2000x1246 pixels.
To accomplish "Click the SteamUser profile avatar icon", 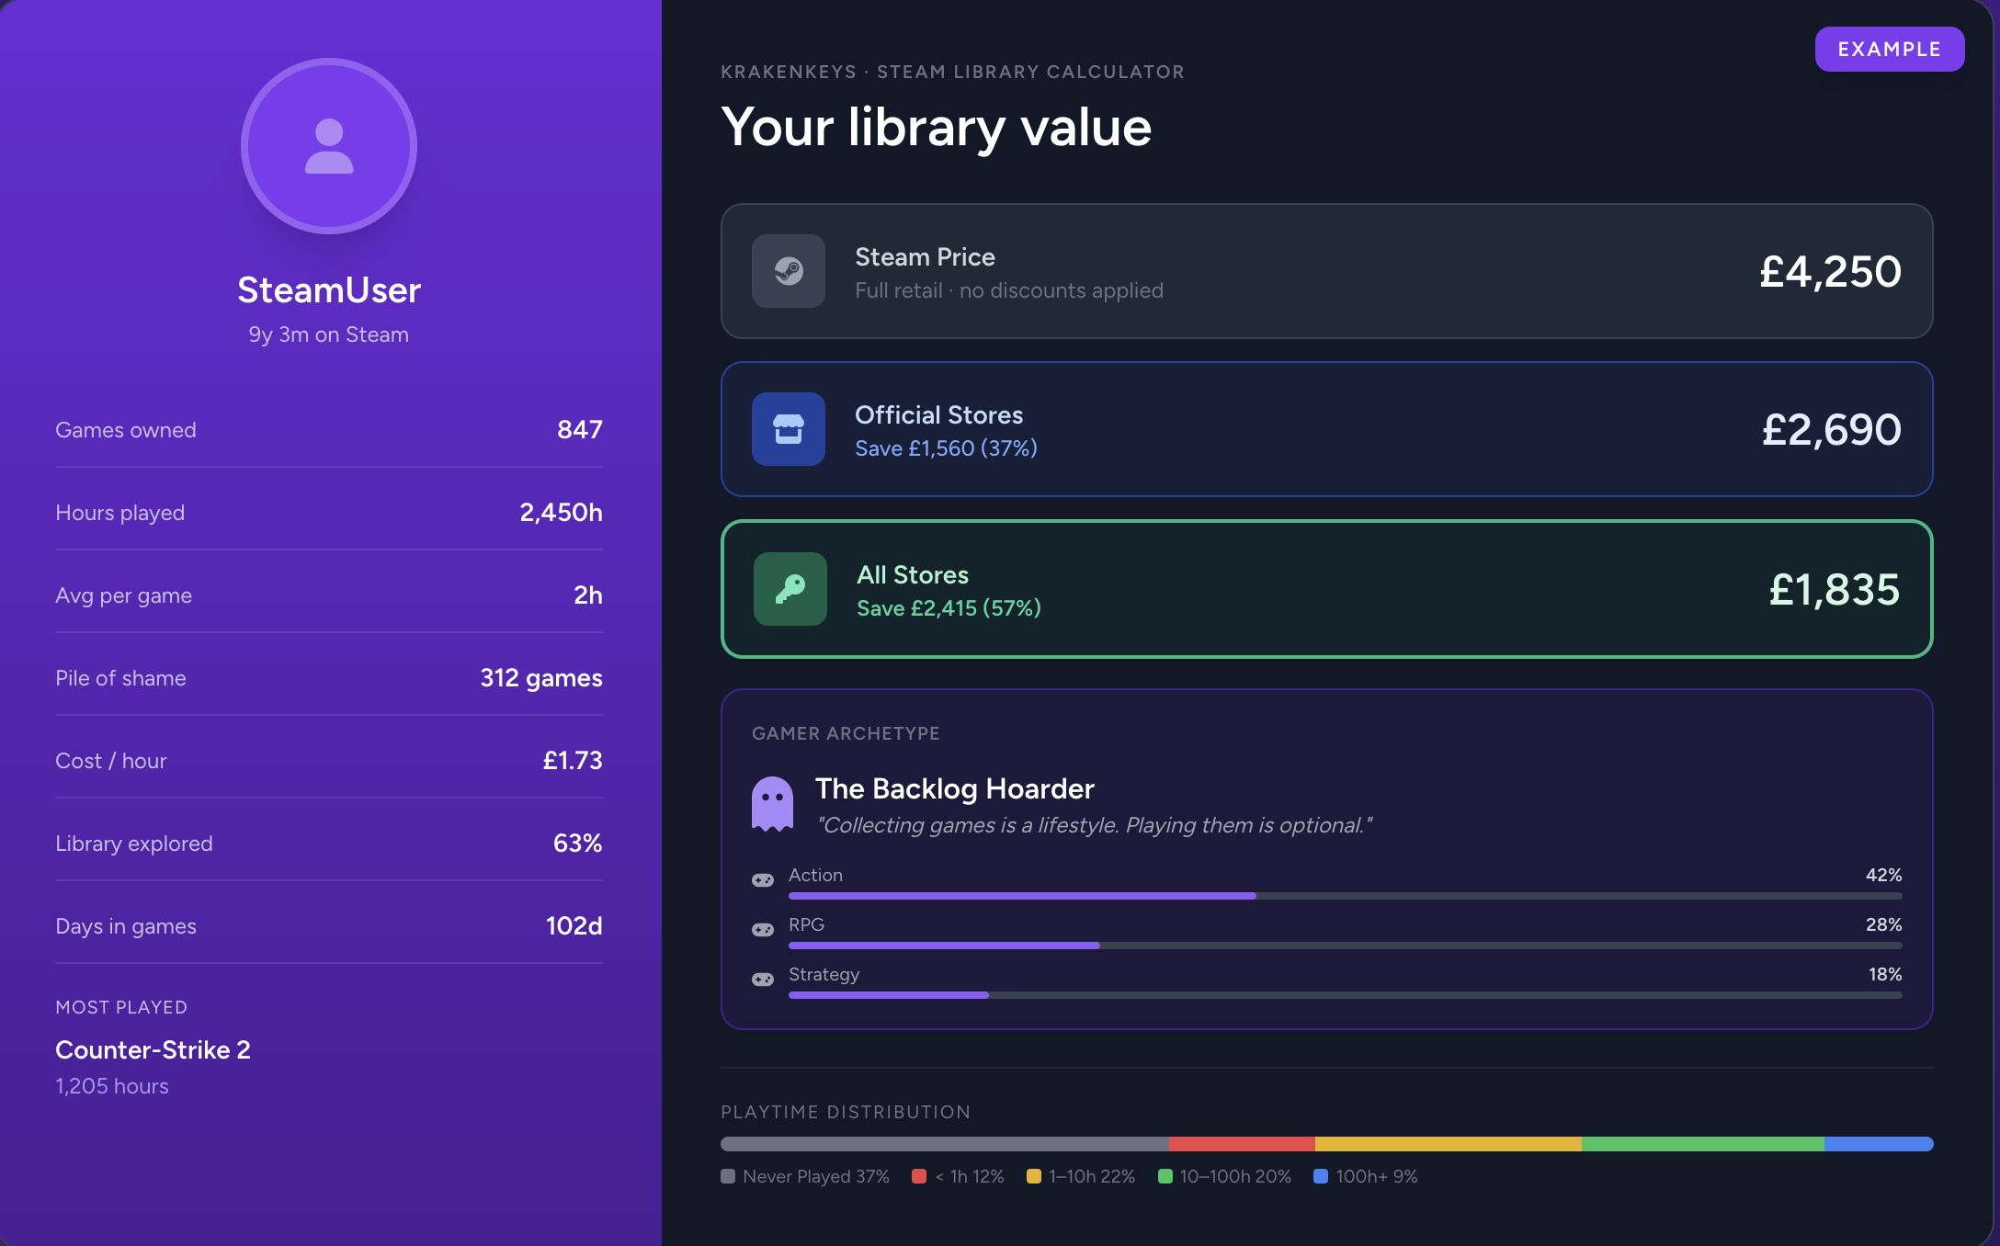I will tap(329, 146).
